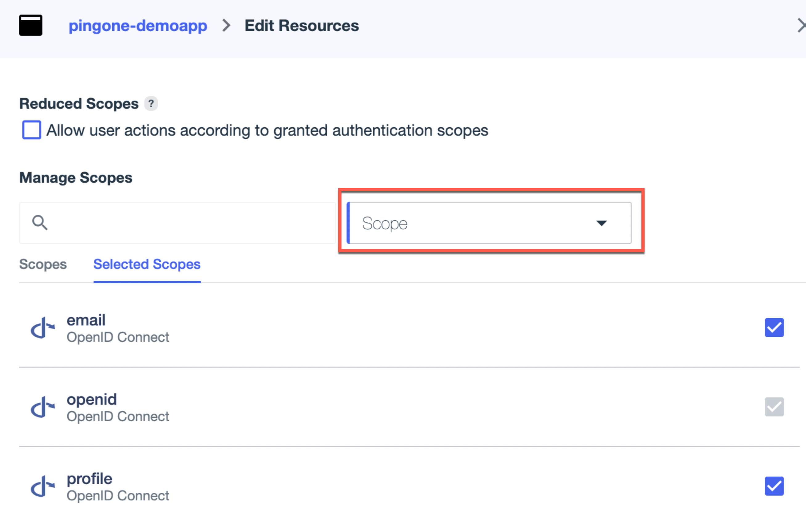Viewport: 806px width, 510px height.
Task: Uncheck the profile scope checkbox
Action: 774,486
